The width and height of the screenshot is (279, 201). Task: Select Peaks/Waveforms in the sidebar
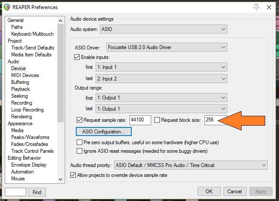(30, 137)
